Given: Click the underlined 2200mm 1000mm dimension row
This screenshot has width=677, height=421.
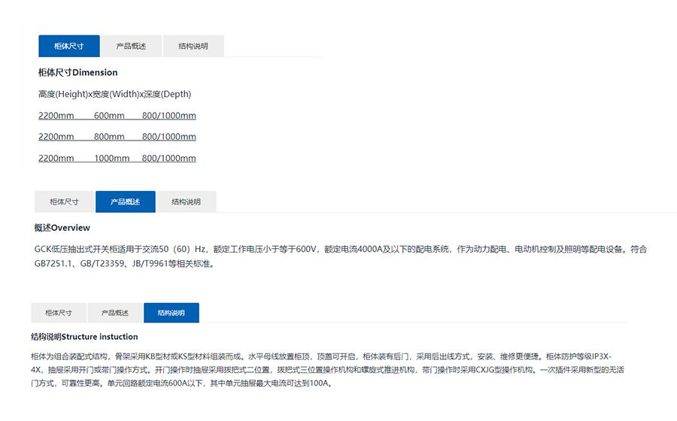Looking at the screenshot, I should (x=117, y=159).
